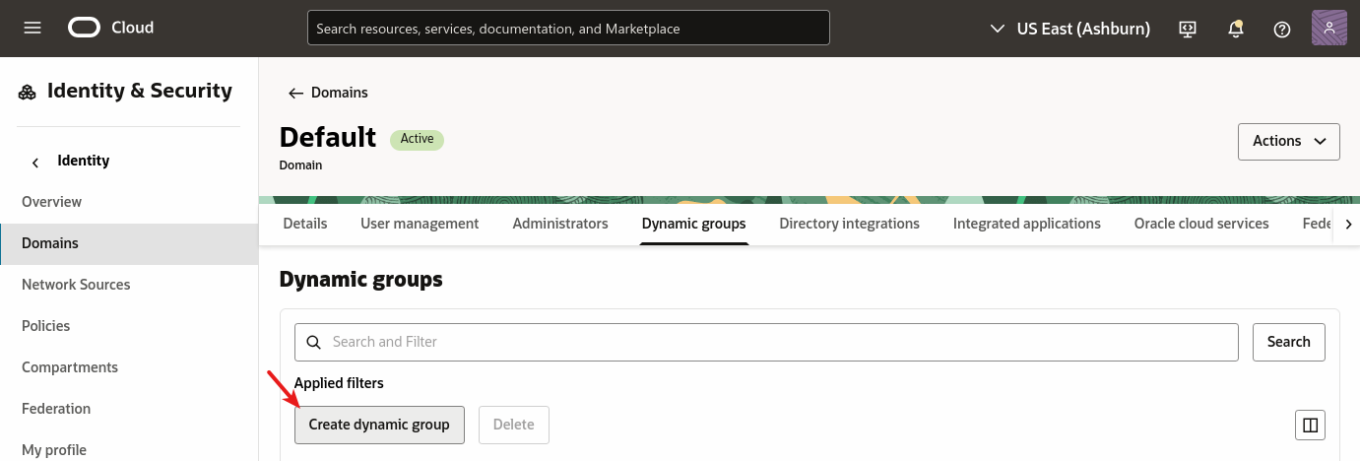1360x461 pixels.
Task: Click the Active status badge
Action: [418, 139]
